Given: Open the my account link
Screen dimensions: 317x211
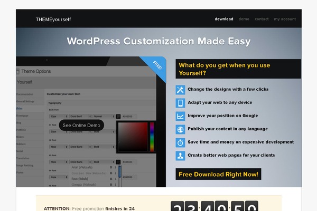Looking at the screenshot, I should tap(285, 19).
